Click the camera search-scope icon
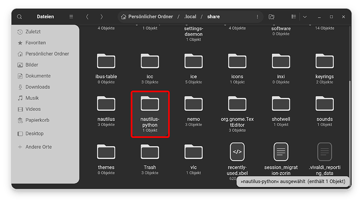The width and height of the screenshot is (363, 203). (x=271, y=17)
